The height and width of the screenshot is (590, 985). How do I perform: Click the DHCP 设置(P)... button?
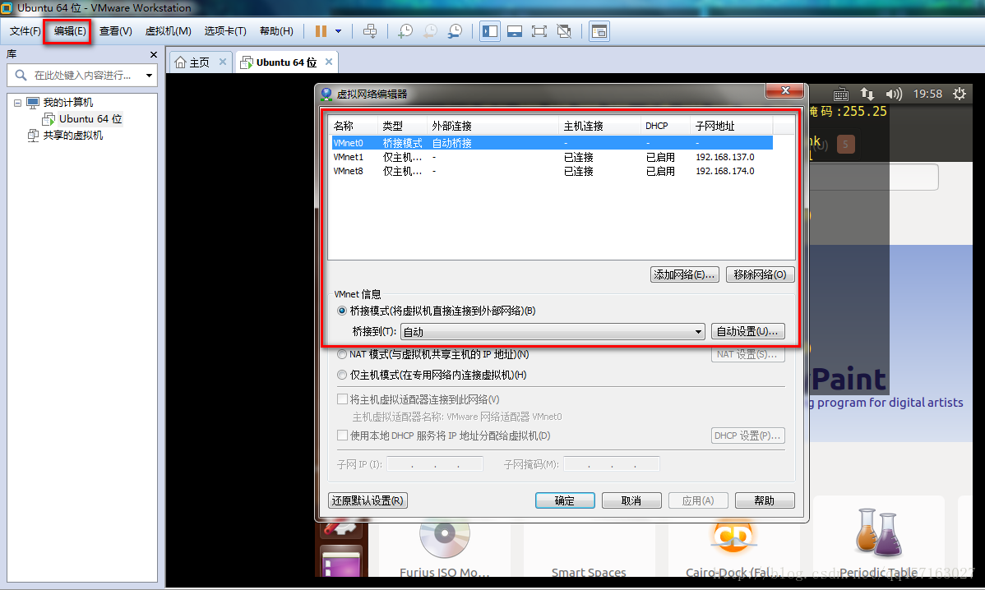coord(747,435)
